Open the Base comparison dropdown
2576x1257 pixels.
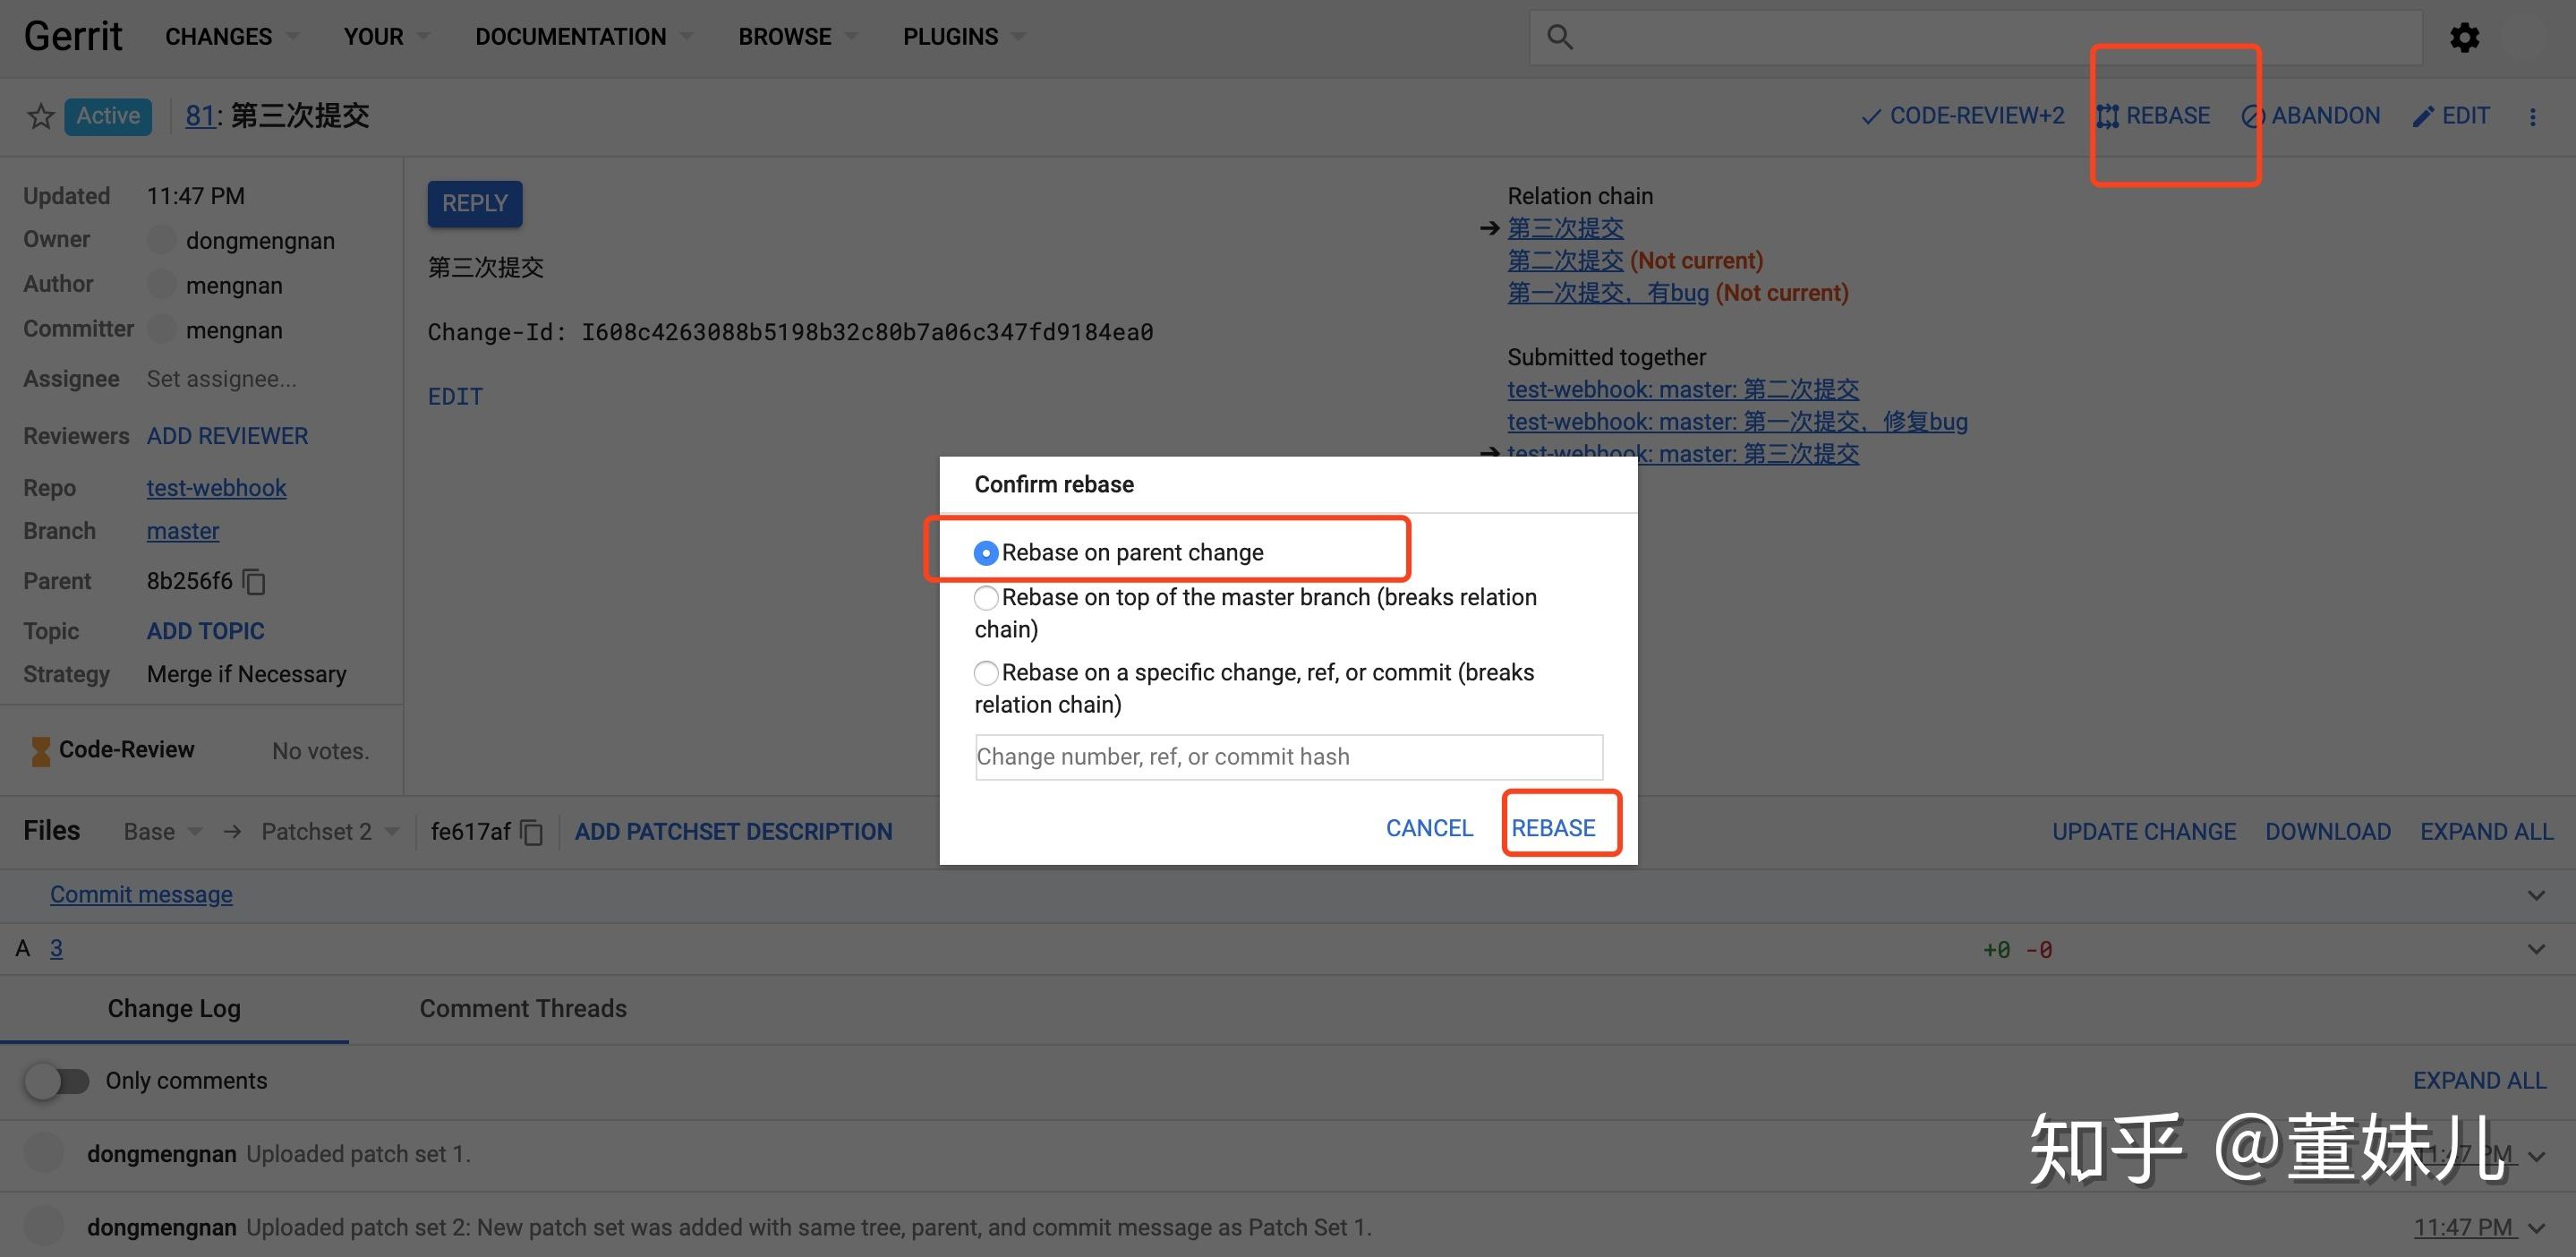coord(161,831)
